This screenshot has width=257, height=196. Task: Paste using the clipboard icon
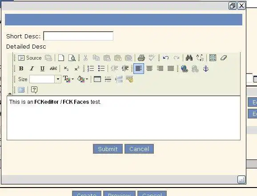click(107, 58)
